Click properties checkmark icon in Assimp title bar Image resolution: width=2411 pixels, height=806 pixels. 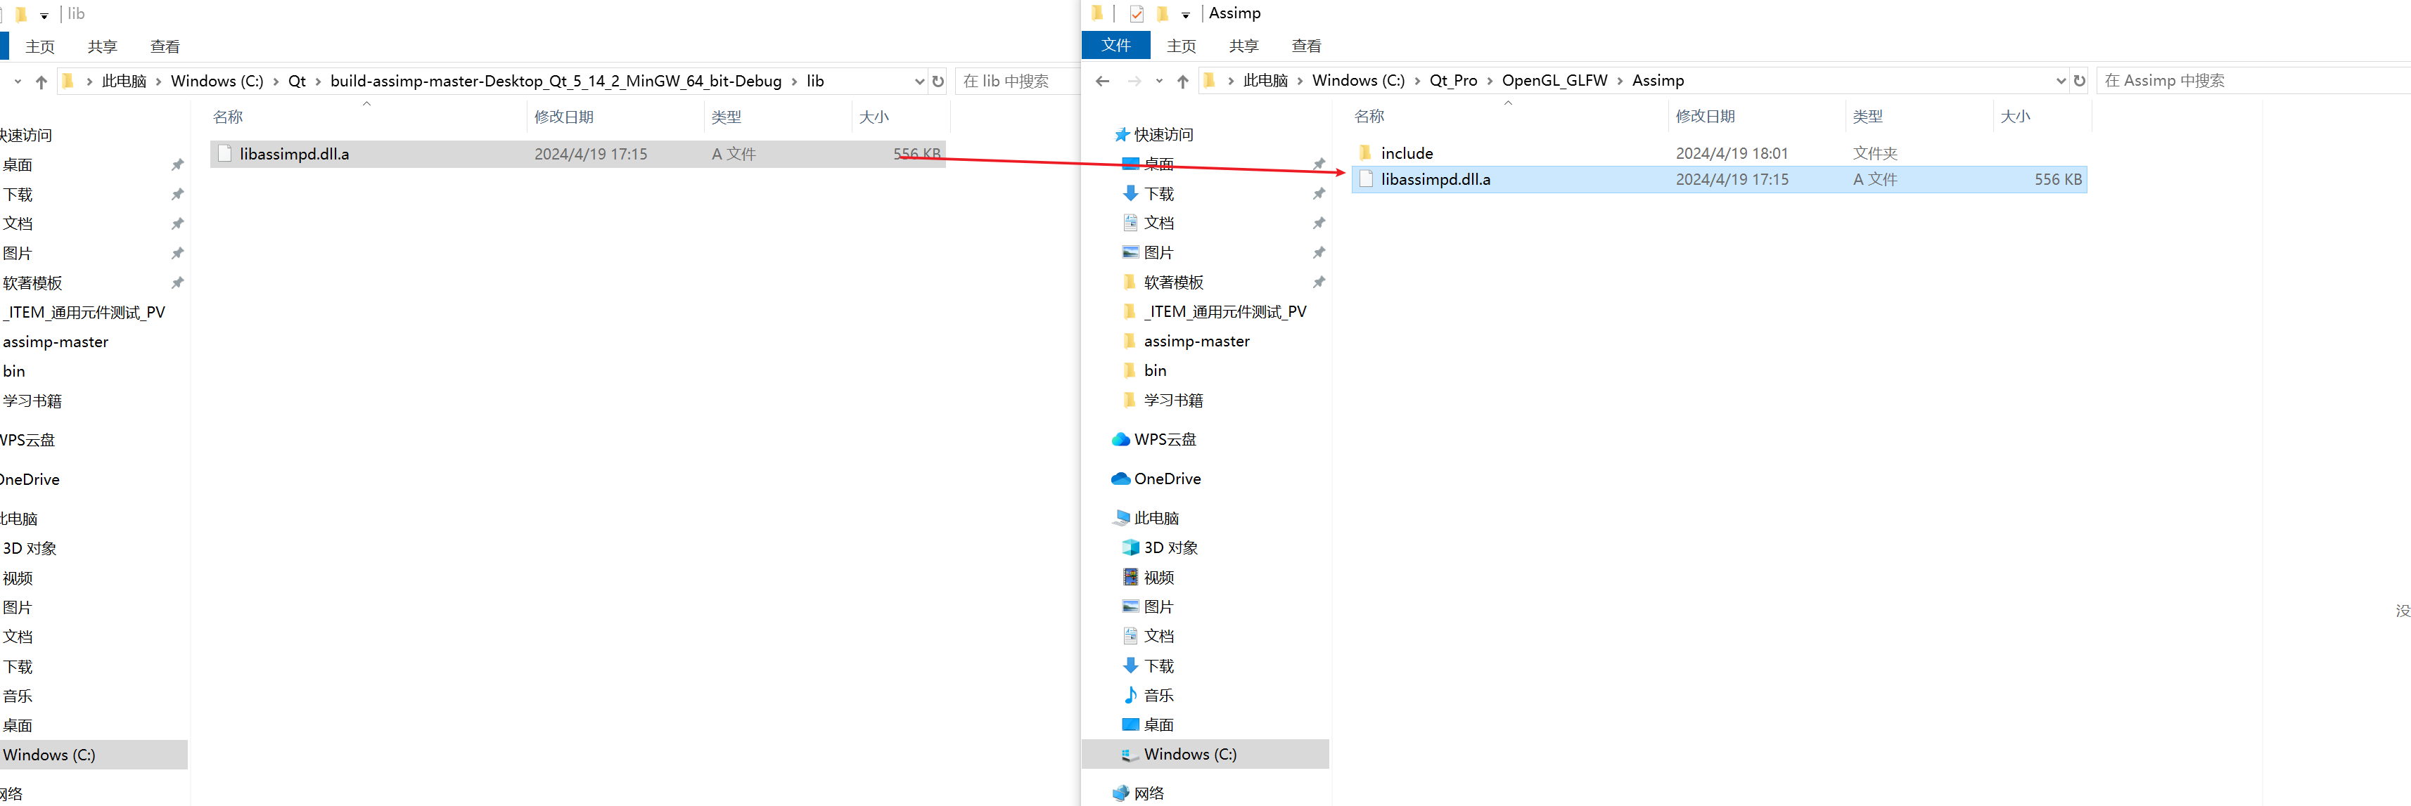click(1137, 14)
